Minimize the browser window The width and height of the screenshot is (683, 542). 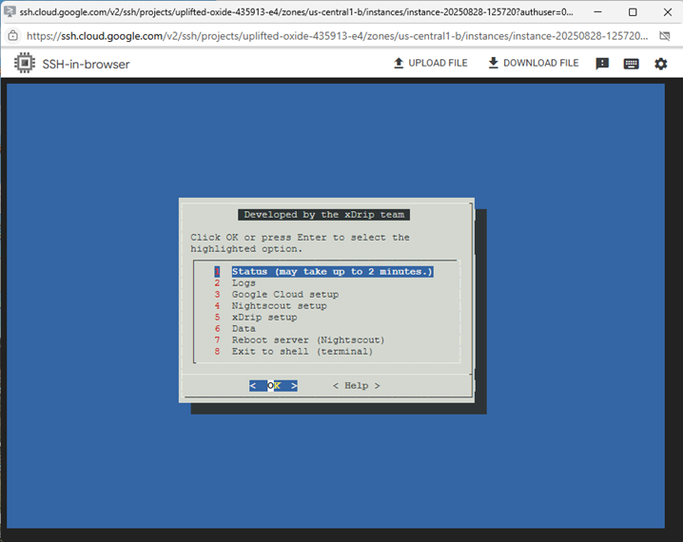(597, 11)
